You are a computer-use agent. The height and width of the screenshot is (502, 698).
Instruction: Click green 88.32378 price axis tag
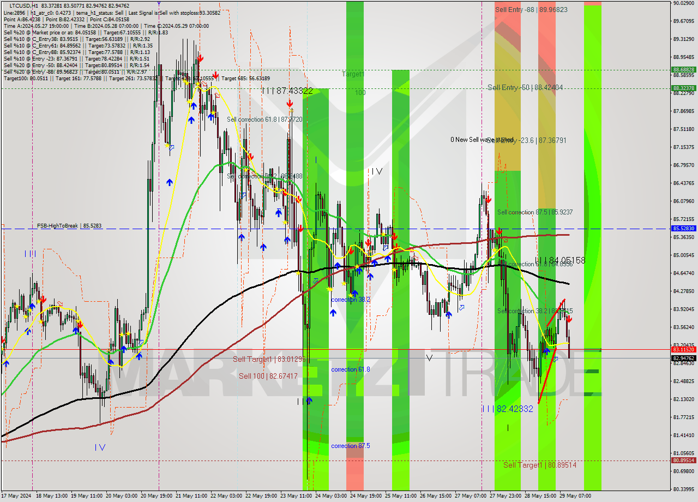(683, 88)
